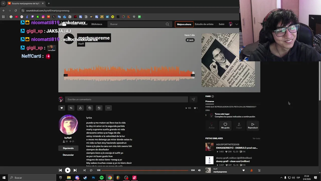
Task: Open Ver todo for similar tracks
Action: coord(256,139)
